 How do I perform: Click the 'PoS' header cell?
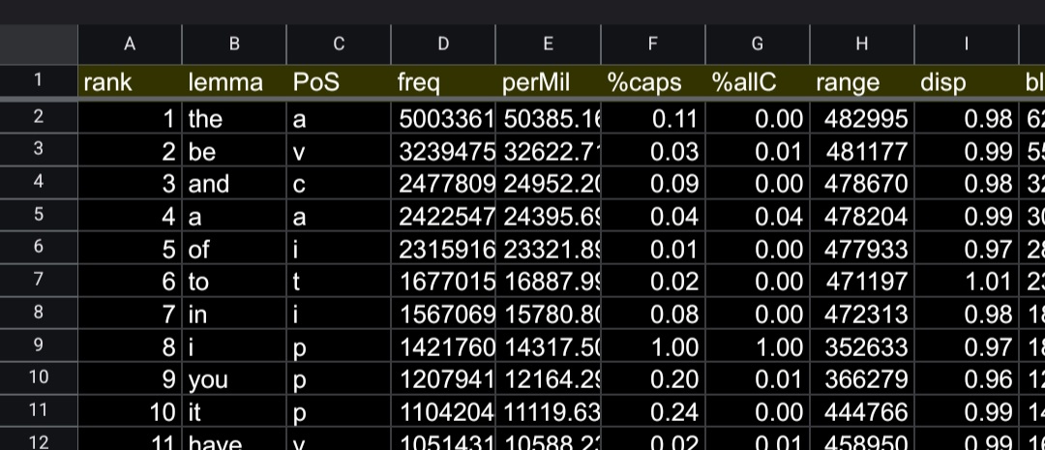[339, 82]
